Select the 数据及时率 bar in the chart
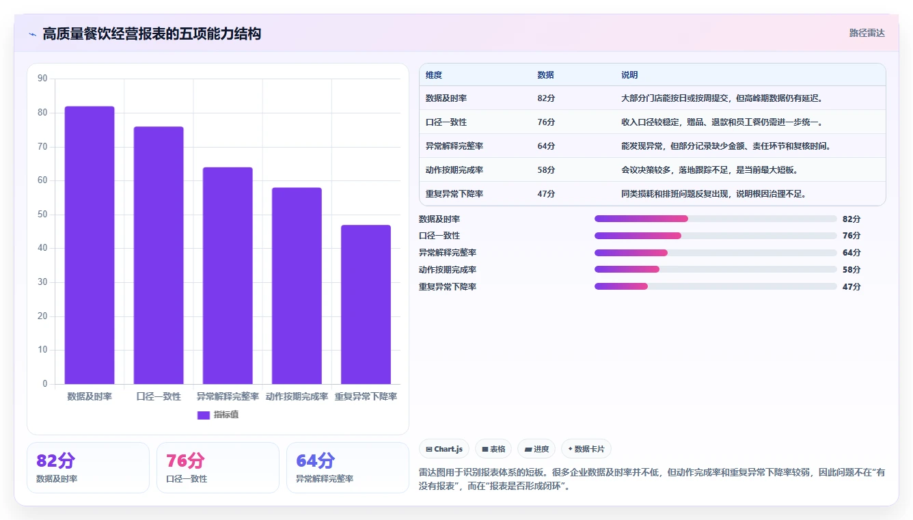Screen dimensions: 913x520 coord(90,245)
